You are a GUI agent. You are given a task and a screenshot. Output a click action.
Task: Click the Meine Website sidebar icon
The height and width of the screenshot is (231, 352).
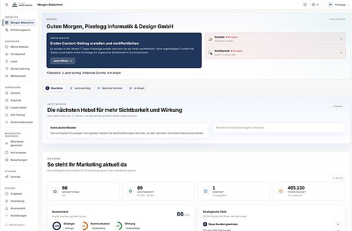(x=6, y=47)
